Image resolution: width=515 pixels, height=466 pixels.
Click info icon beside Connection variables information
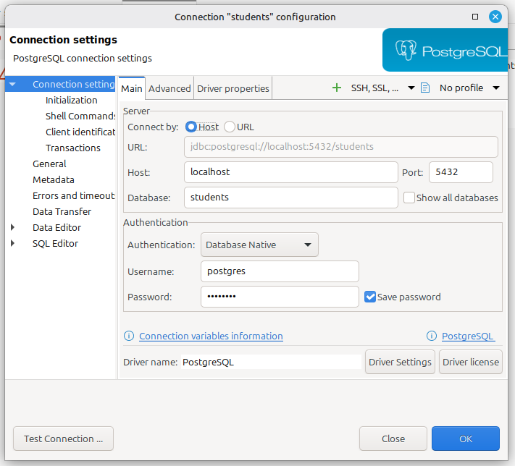click(129, 336)
